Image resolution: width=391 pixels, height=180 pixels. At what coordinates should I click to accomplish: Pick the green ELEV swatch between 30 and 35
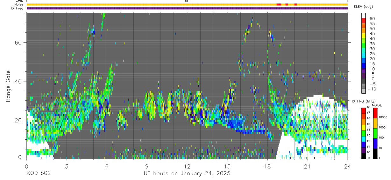pos(364,46)
